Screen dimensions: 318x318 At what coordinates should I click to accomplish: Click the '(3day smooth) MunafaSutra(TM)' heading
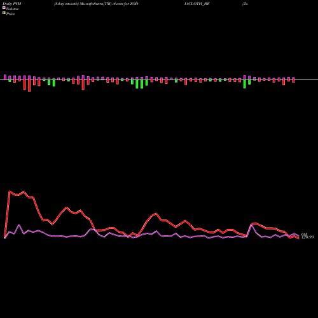83,4
